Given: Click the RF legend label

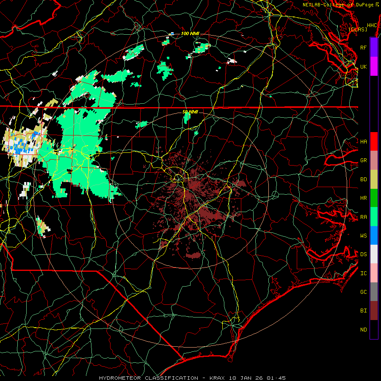Looking at the screenshot, I should pos(364,47).
